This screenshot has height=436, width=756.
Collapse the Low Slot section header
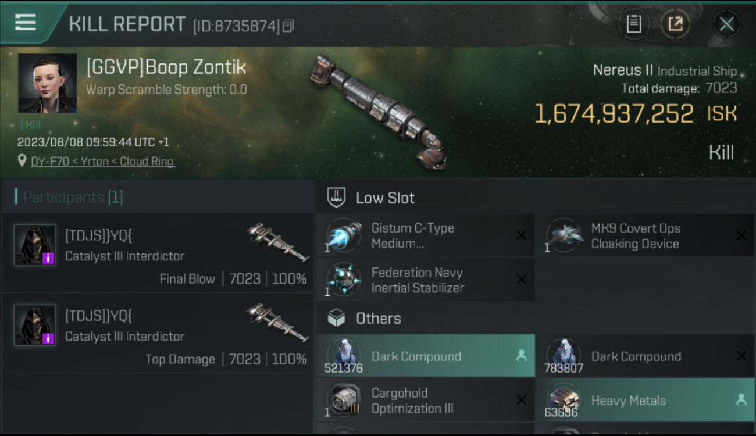pyautogui.click(x=385, y=198)
